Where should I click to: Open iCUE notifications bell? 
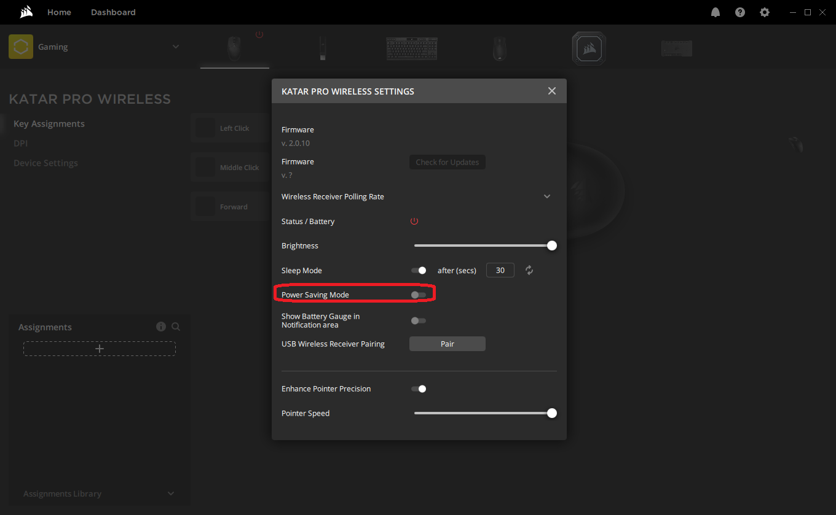point(715,12)
